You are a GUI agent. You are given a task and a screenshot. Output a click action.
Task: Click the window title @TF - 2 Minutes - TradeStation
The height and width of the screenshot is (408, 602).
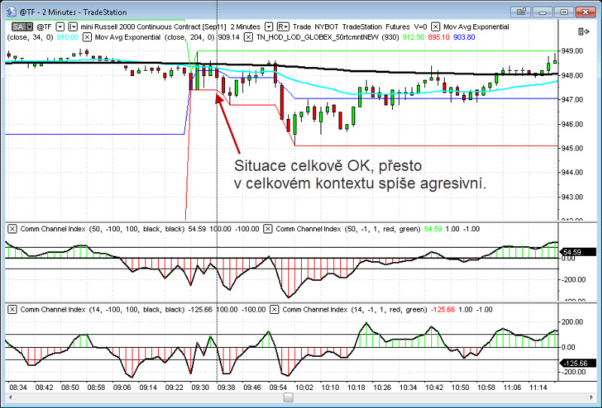(73, 12)
